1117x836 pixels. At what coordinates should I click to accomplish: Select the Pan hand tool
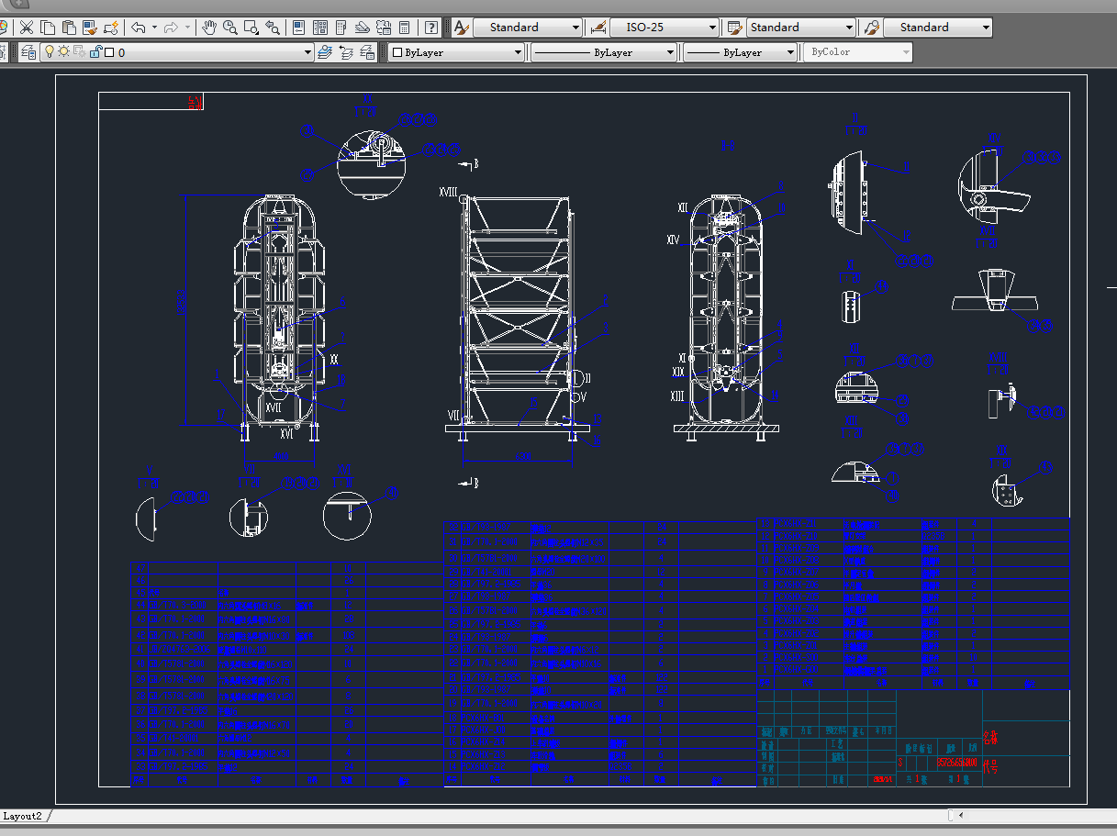(x=209, y=28)
